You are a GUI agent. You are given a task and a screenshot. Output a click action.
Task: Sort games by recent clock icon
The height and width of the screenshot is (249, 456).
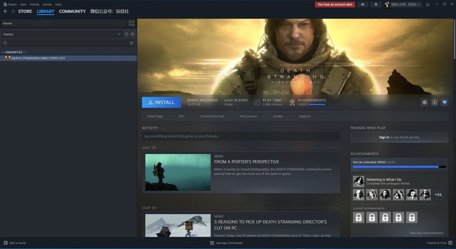126,34
